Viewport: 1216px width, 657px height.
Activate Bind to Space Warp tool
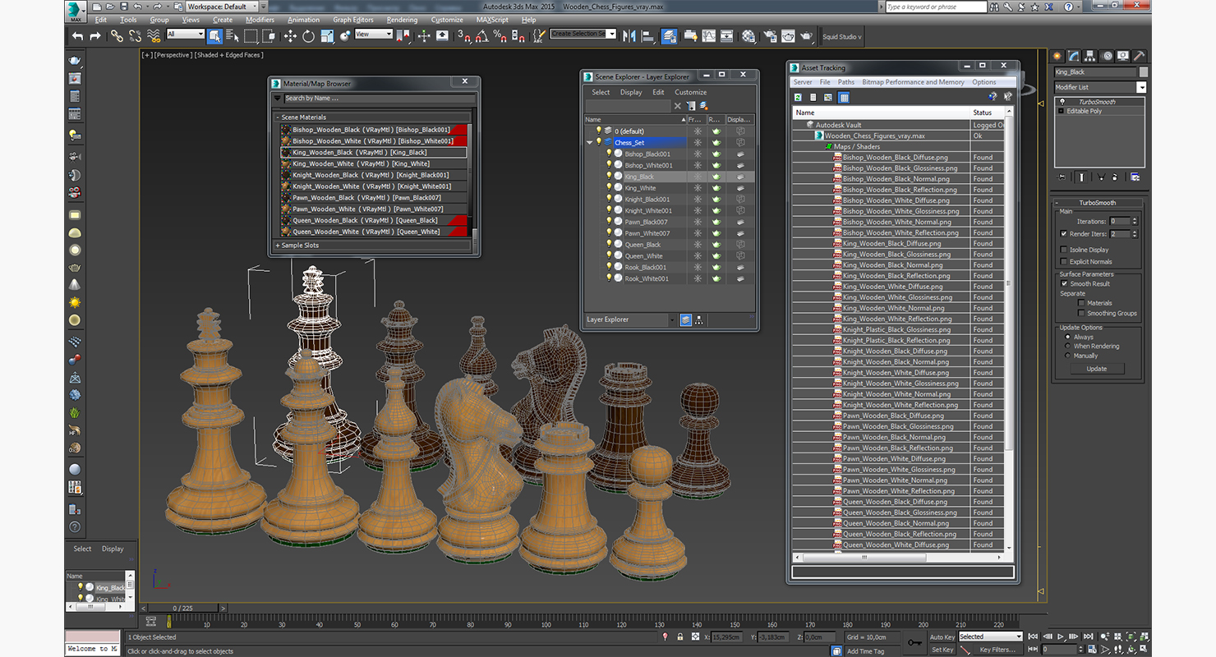tap(154, 36)
